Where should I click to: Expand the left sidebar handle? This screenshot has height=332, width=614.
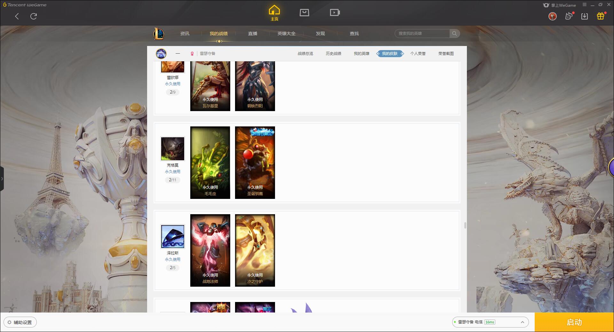pos(2,178)
